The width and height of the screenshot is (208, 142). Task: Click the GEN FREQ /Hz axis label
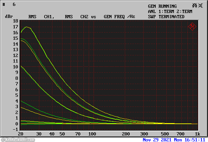click(x=119, y=17)
